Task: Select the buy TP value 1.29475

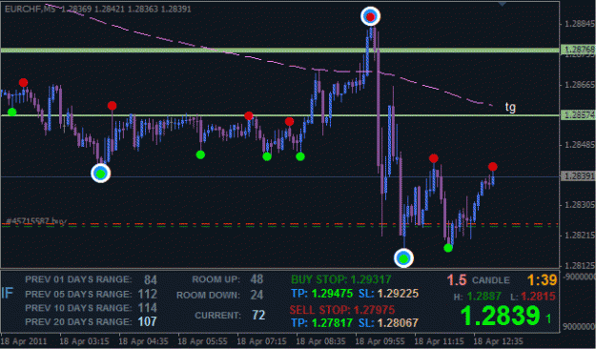Action: tap(332, 294)
